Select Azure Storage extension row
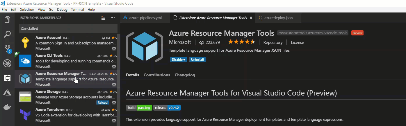This screenshot has height=126, width=406. [66, 97]
